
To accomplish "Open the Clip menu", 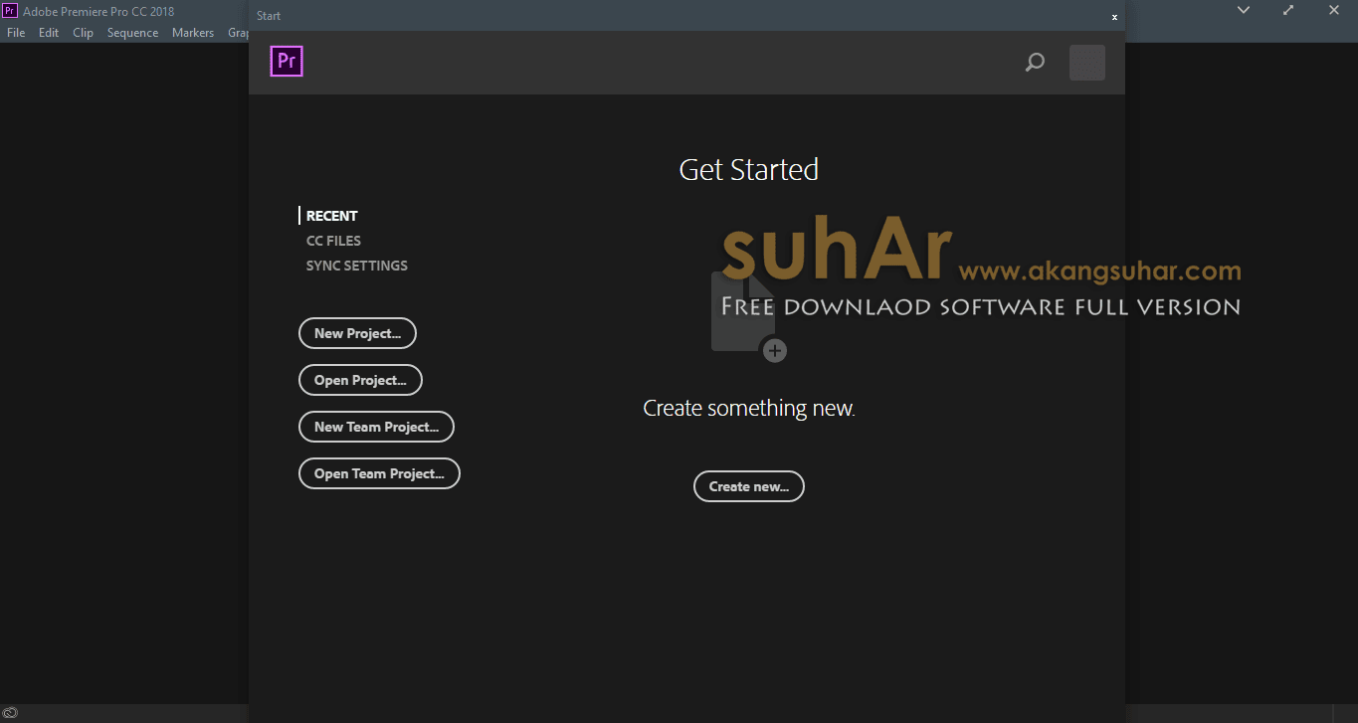I will point(83,33).
